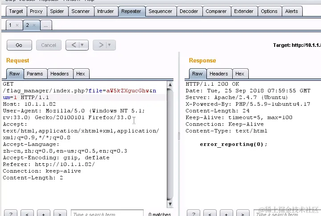Click the request search + button
This screenshot has width=321, height=216.
(x=43, y=213)
